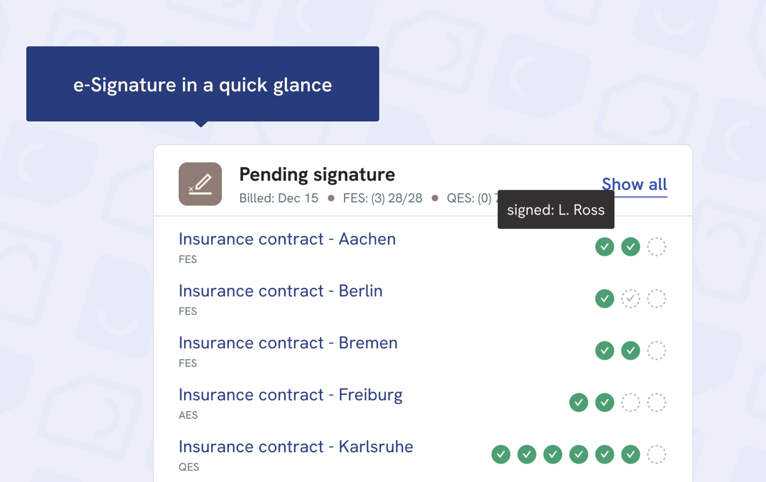Click the dashed signed circle next to Berlin contract
The height and width of the screenshot is (482, 766).
(x=630, y=299)
